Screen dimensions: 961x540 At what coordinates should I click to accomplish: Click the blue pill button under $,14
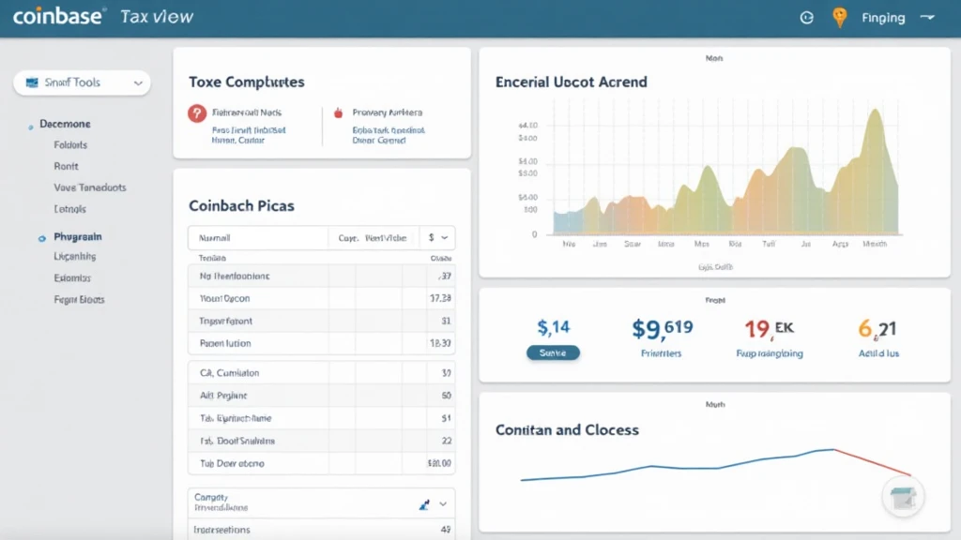(553, 353)
